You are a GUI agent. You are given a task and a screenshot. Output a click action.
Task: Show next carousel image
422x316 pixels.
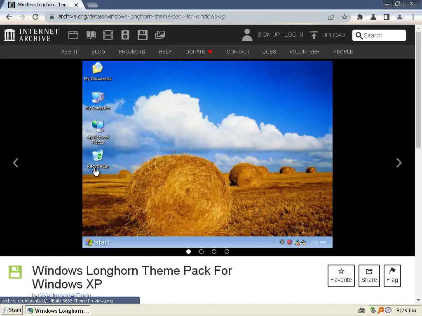coord(399,163)
